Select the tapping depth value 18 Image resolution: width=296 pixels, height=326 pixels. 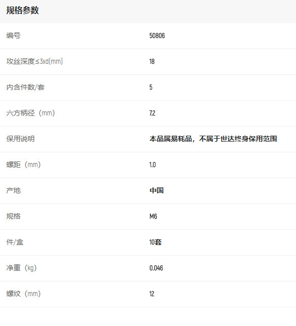[152, 62]
